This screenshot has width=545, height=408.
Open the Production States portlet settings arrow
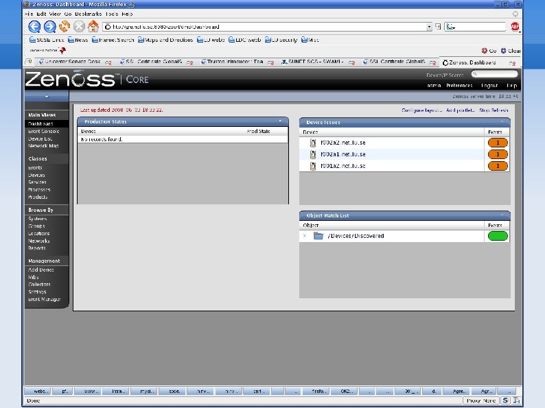tap(280, 121)
